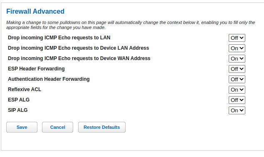264x157 pixels.
Task: Click 'Drop incoming ICMP Echo requests to LAN' label
Action: pos(59,38)
